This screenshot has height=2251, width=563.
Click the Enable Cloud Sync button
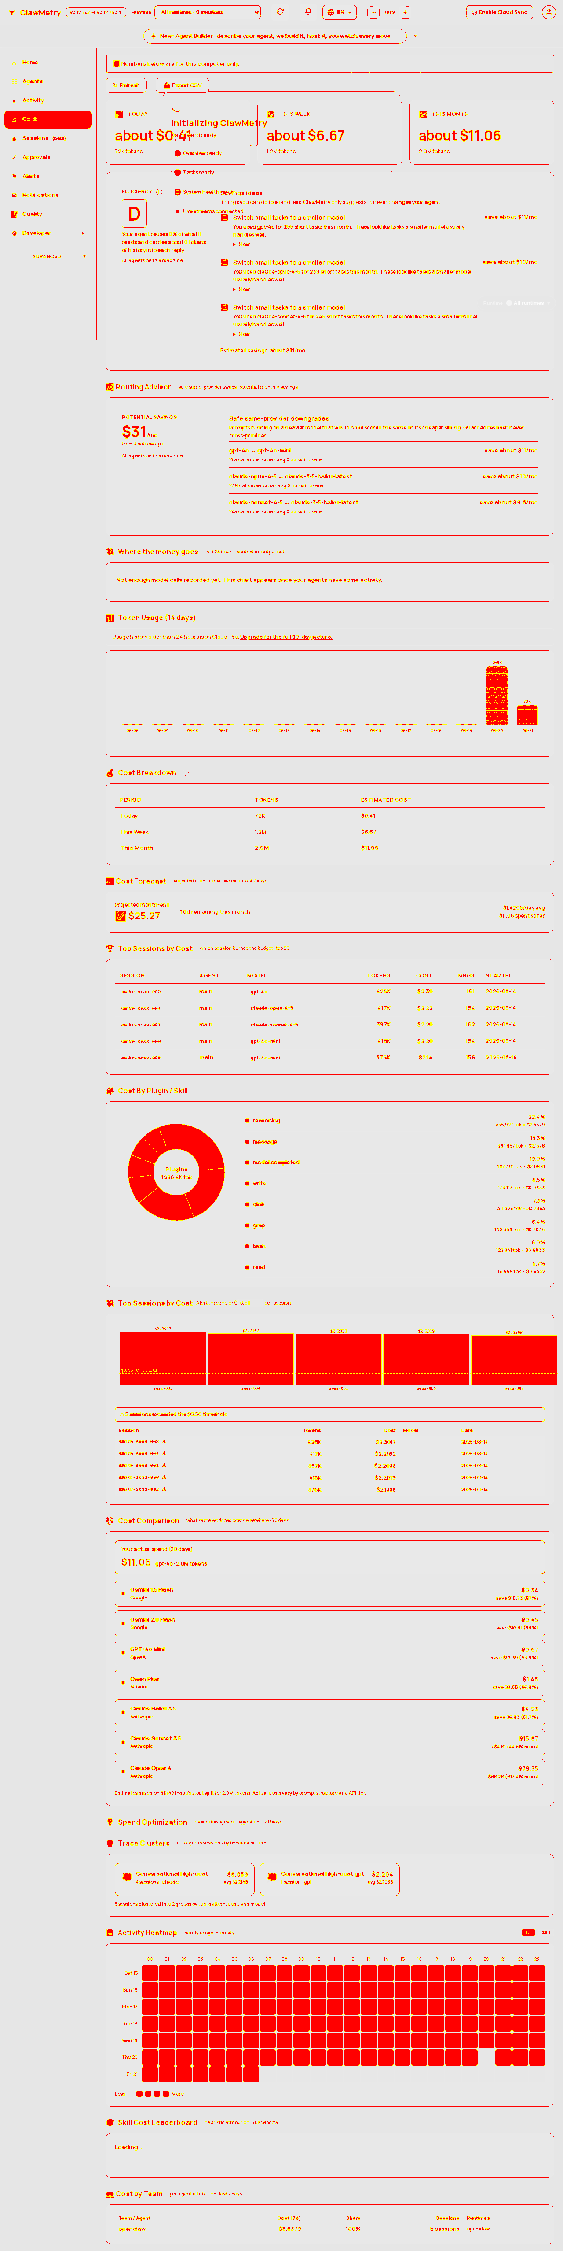pyautogui.click(x=498, y=12)
